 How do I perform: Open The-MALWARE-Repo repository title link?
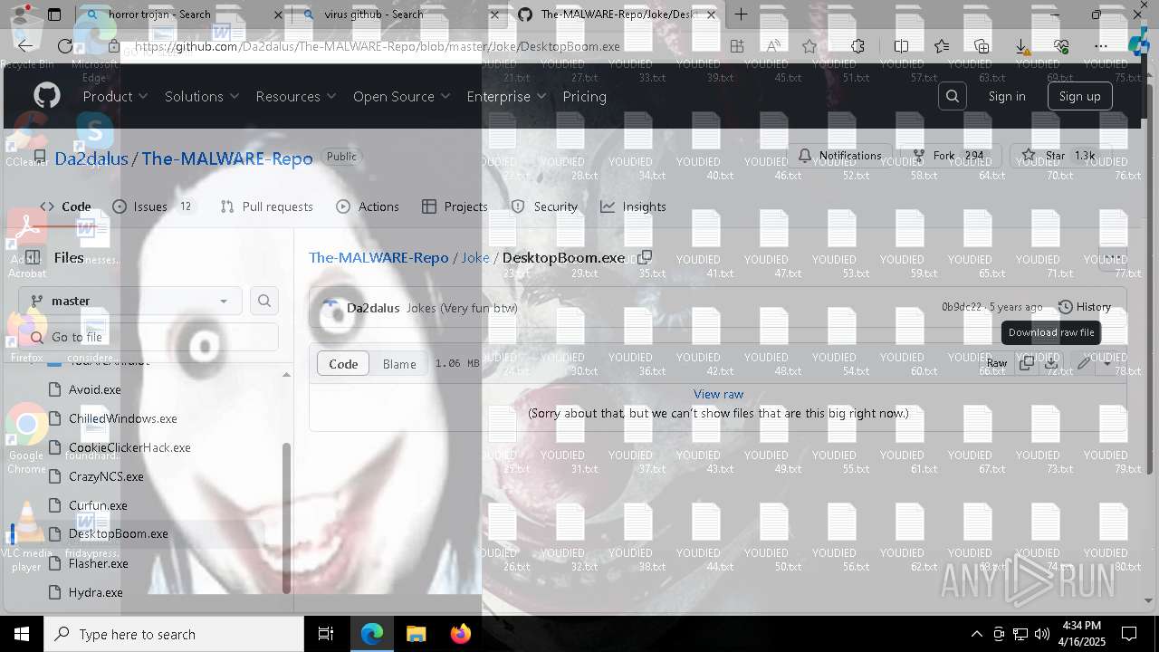(x=227, y=158)
